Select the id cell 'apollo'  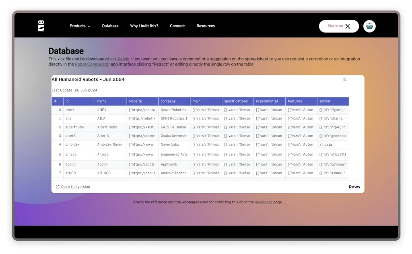[x=79, y=165]
